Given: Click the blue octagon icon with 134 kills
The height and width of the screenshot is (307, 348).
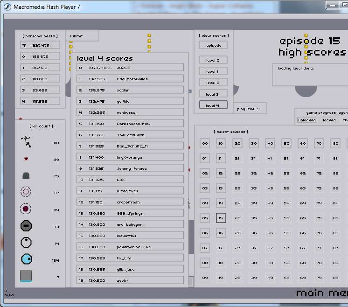Looking at the screenshot, I should (26, 259).
